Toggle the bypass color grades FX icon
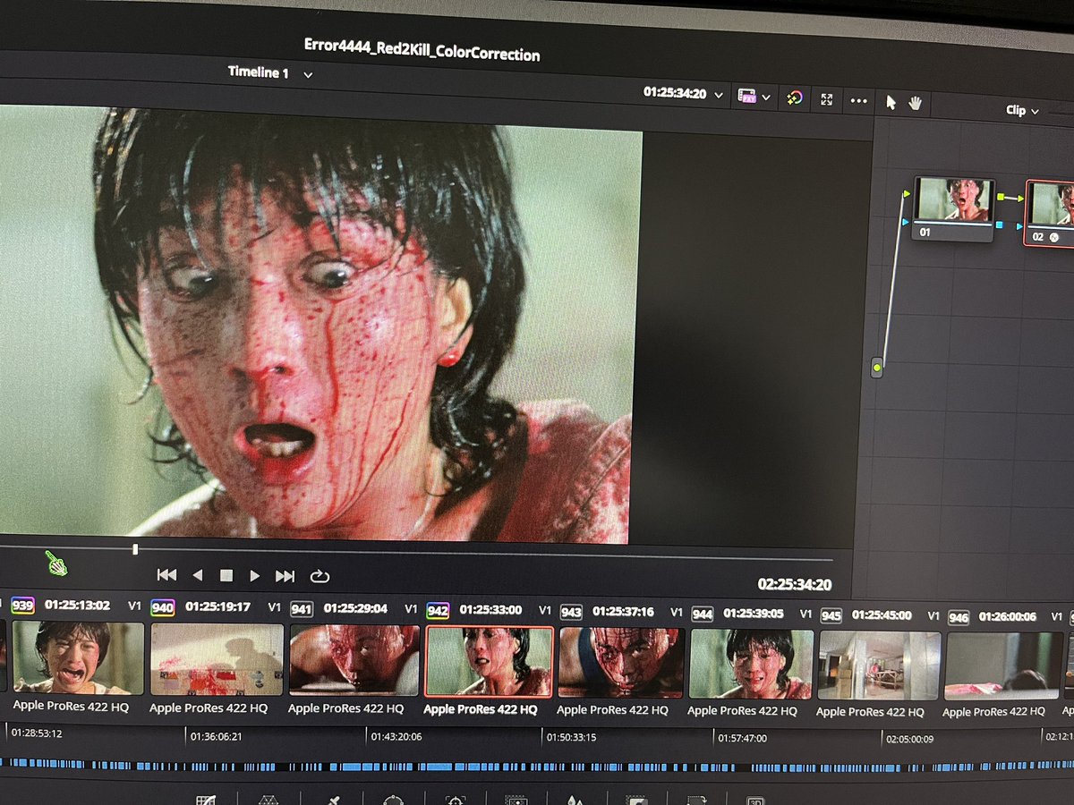Viewport: 1074px width, 805px height. [x=746, y=97]
